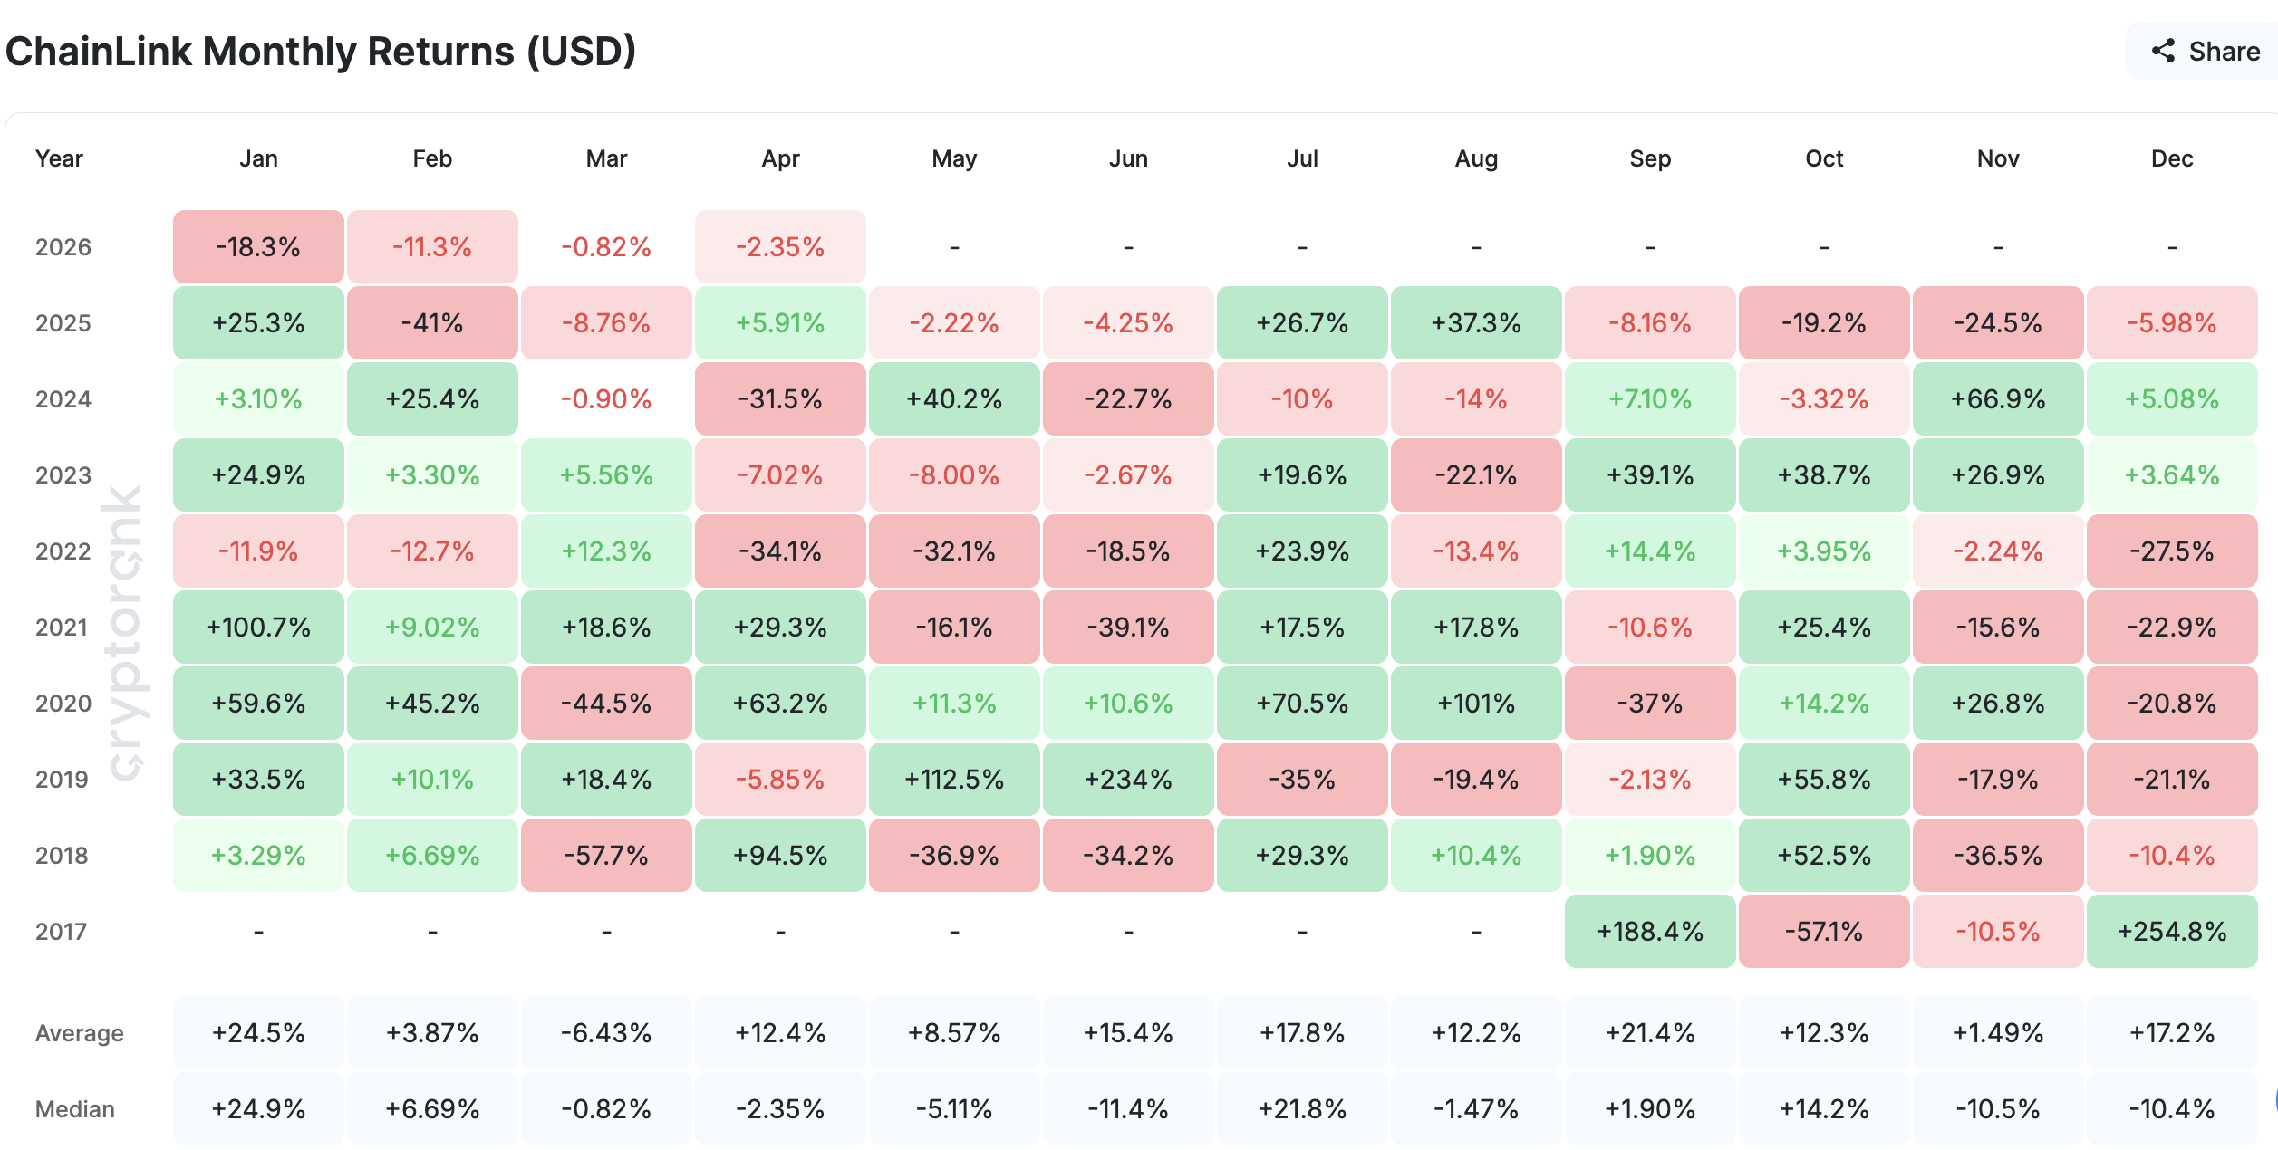The image size is (2278, 1150).
Task: Click the cryptorank watermark logo
Action: [124, 632]
